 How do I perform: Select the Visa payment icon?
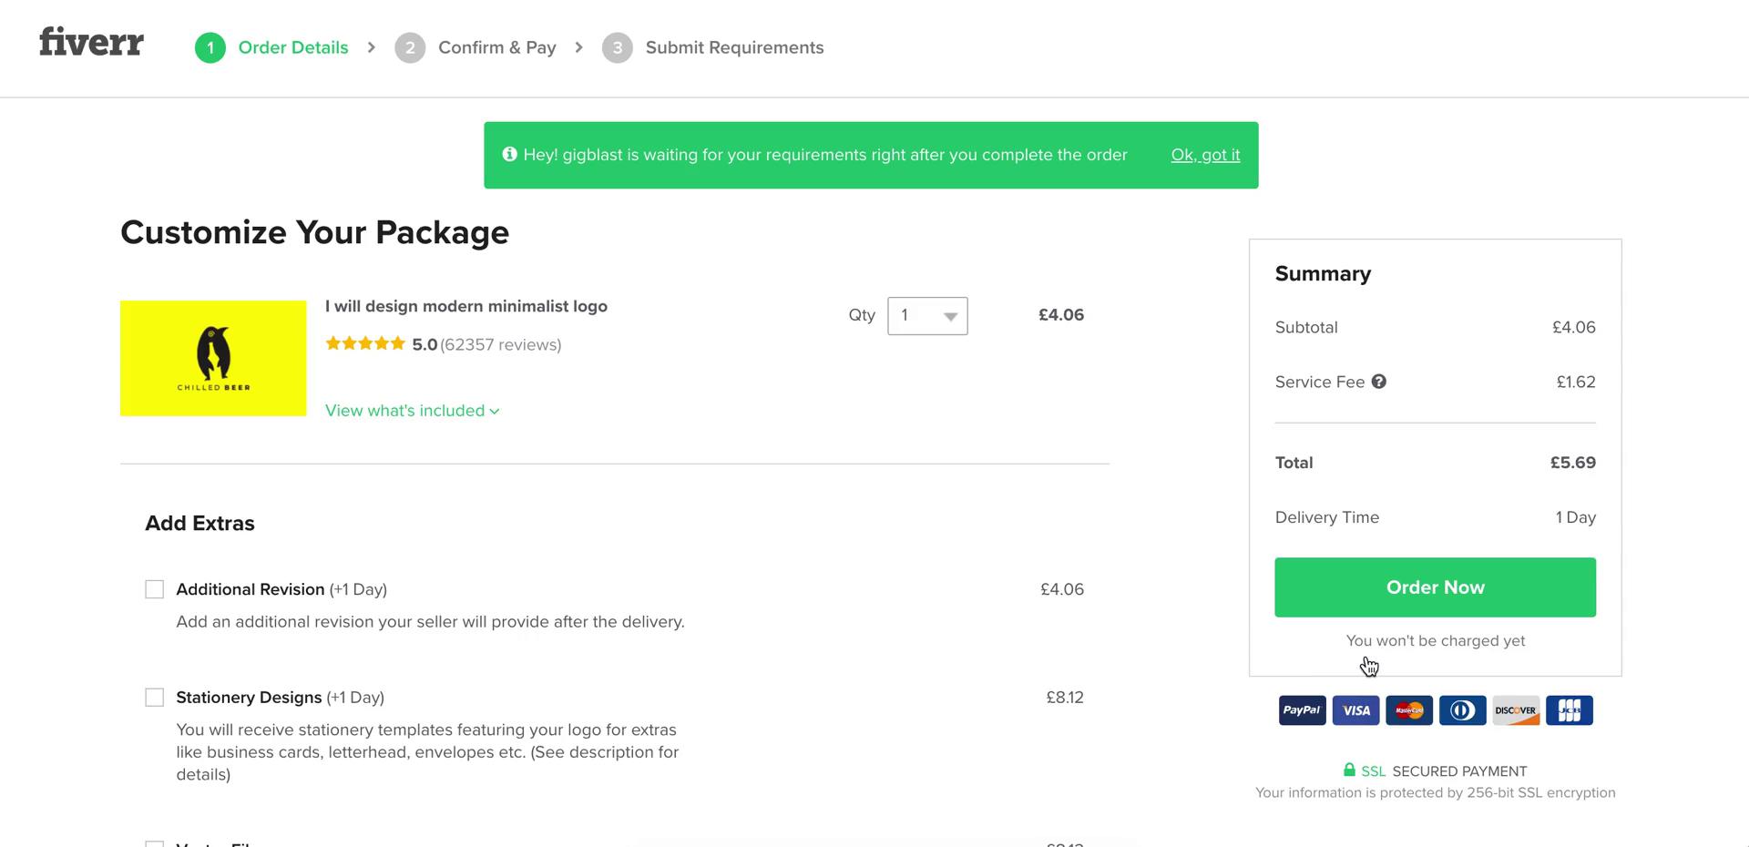pyautogui.click(x=1355, y=710)
